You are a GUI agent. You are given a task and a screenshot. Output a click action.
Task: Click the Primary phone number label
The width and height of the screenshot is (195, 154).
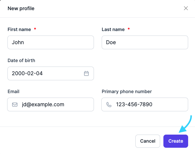click(127, 92)
